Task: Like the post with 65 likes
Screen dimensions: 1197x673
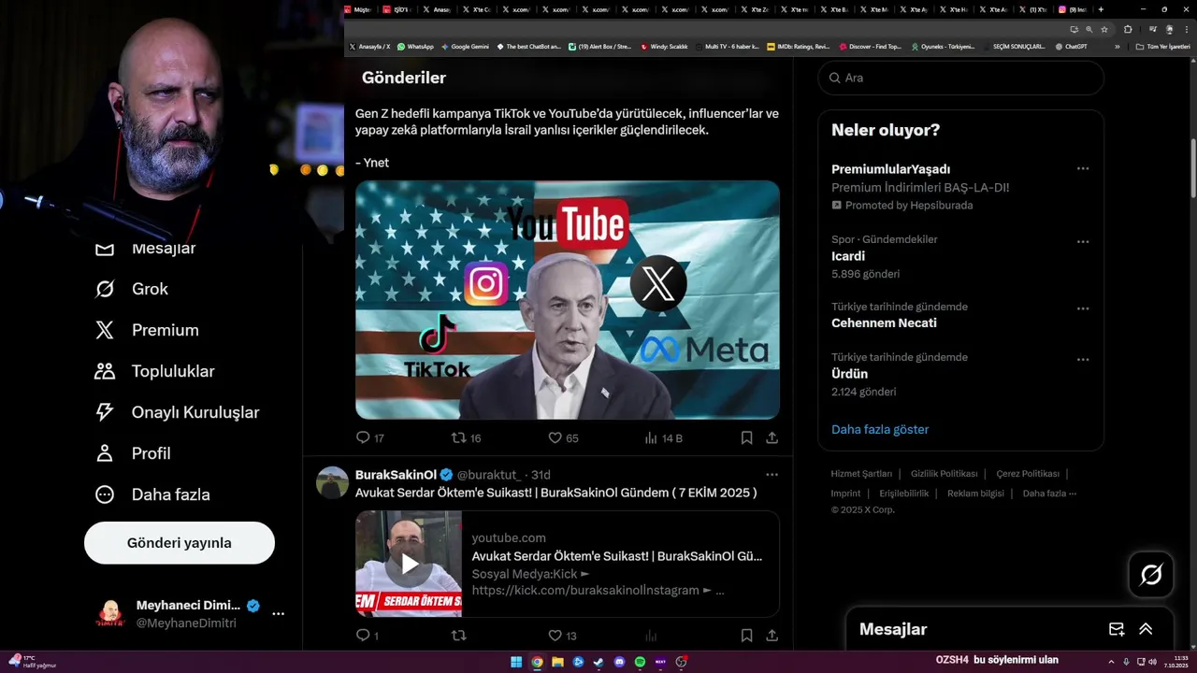Action: tap(563, 437)
